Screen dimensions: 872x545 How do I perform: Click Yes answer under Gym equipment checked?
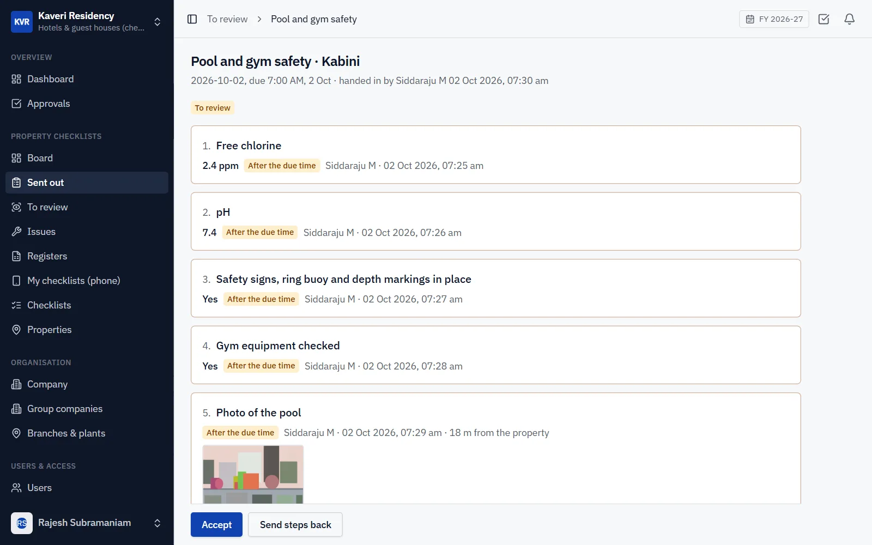[x=210, y=366]
